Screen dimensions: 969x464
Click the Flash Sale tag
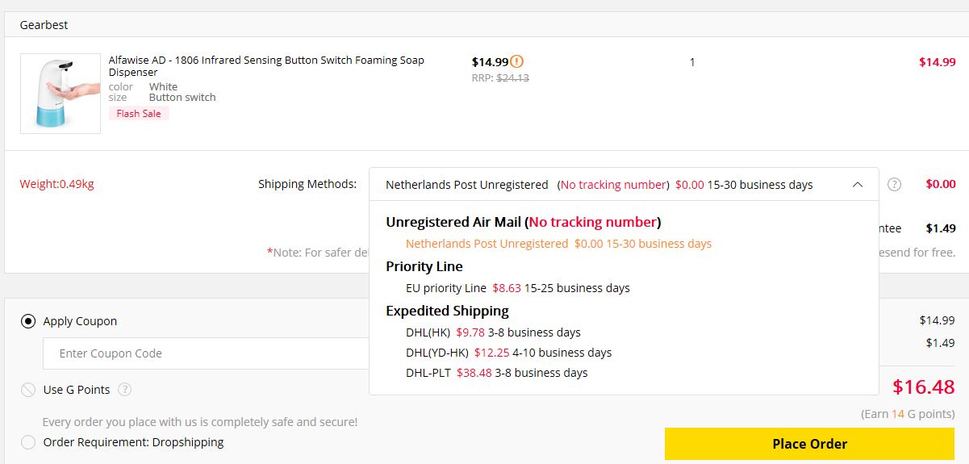pos(139,114)
